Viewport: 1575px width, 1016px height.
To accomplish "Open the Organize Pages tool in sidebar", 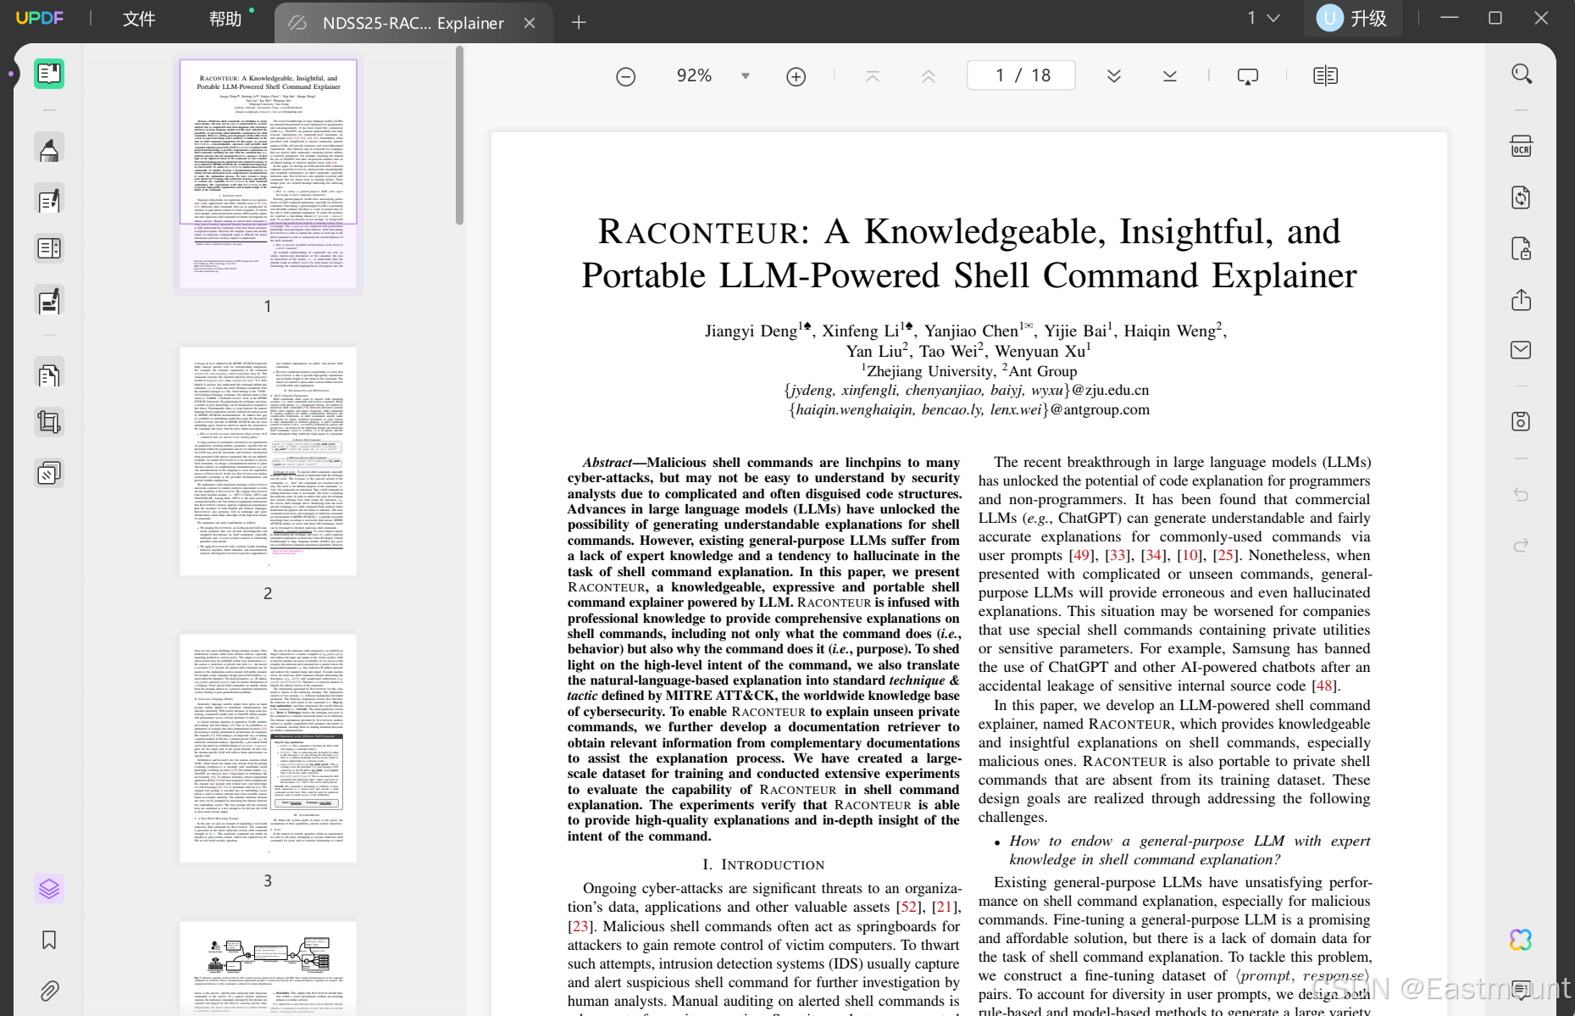I will point(49,248).
